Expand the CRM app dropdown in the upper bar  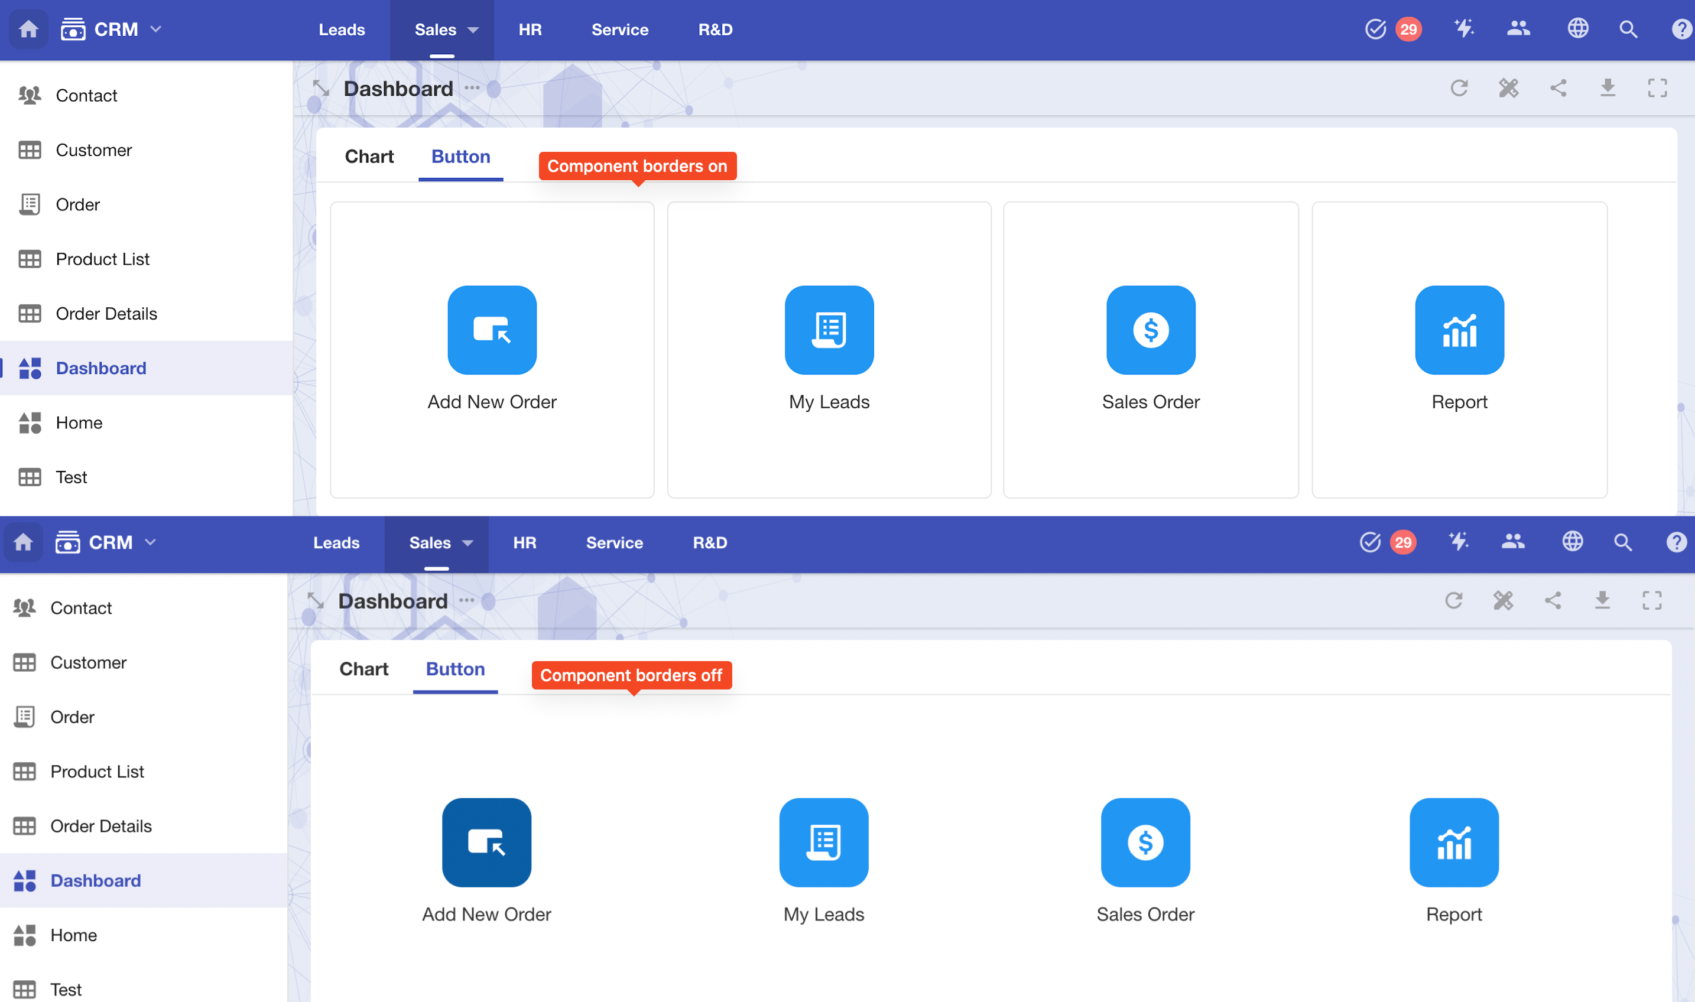(156, 30)
